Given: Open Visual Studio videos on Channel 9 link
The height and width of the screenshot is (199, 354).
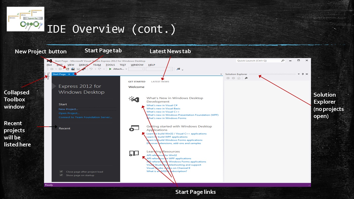Looking at the screenshot, I should tap(168, 168).
